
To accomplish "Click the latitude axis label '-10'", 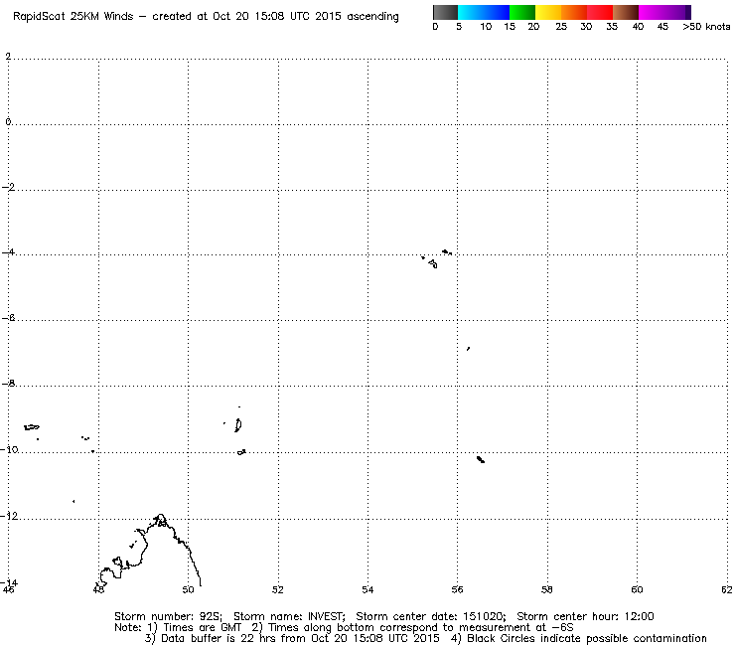I will 9,449.
